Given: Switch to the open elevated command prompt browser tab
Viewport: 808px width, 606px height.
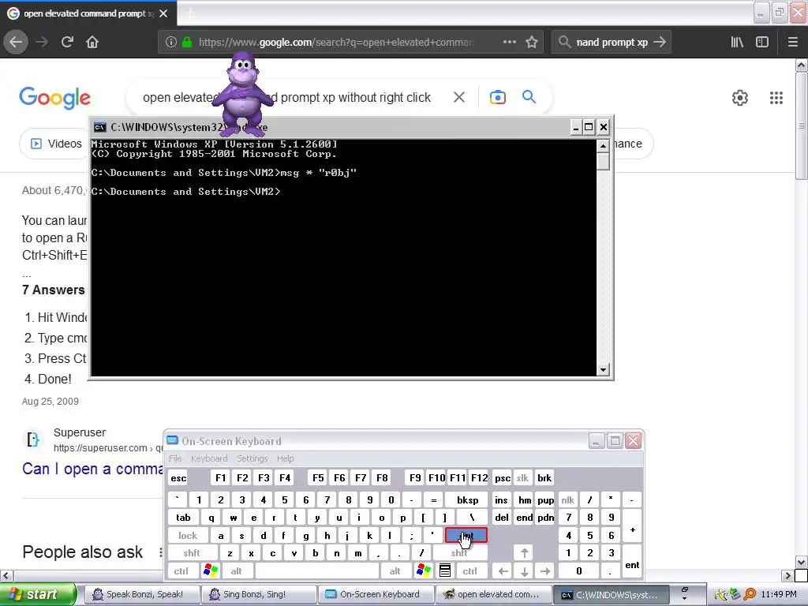Looking at the screenshot, I should [x=88, y=13].
